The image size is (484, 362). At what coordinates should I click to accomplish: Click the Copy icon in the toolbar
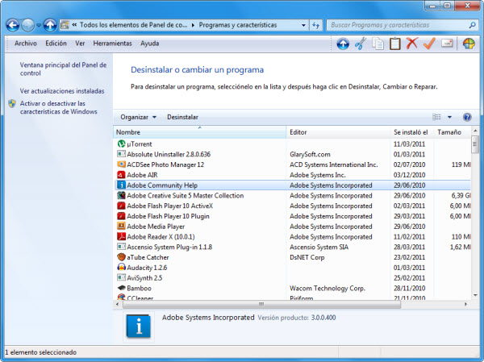click(378, 44)
